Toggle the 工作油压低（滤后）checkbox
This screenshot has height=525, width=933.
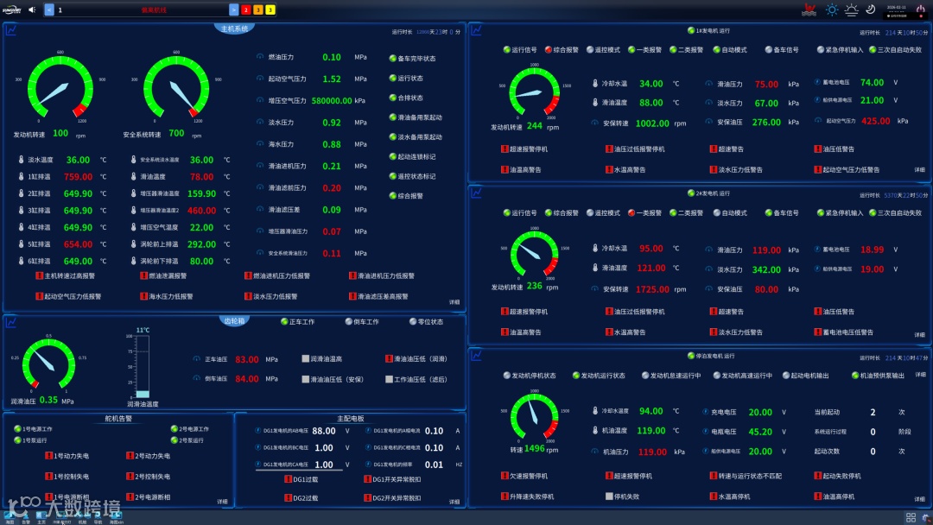(x=389, y=379)
